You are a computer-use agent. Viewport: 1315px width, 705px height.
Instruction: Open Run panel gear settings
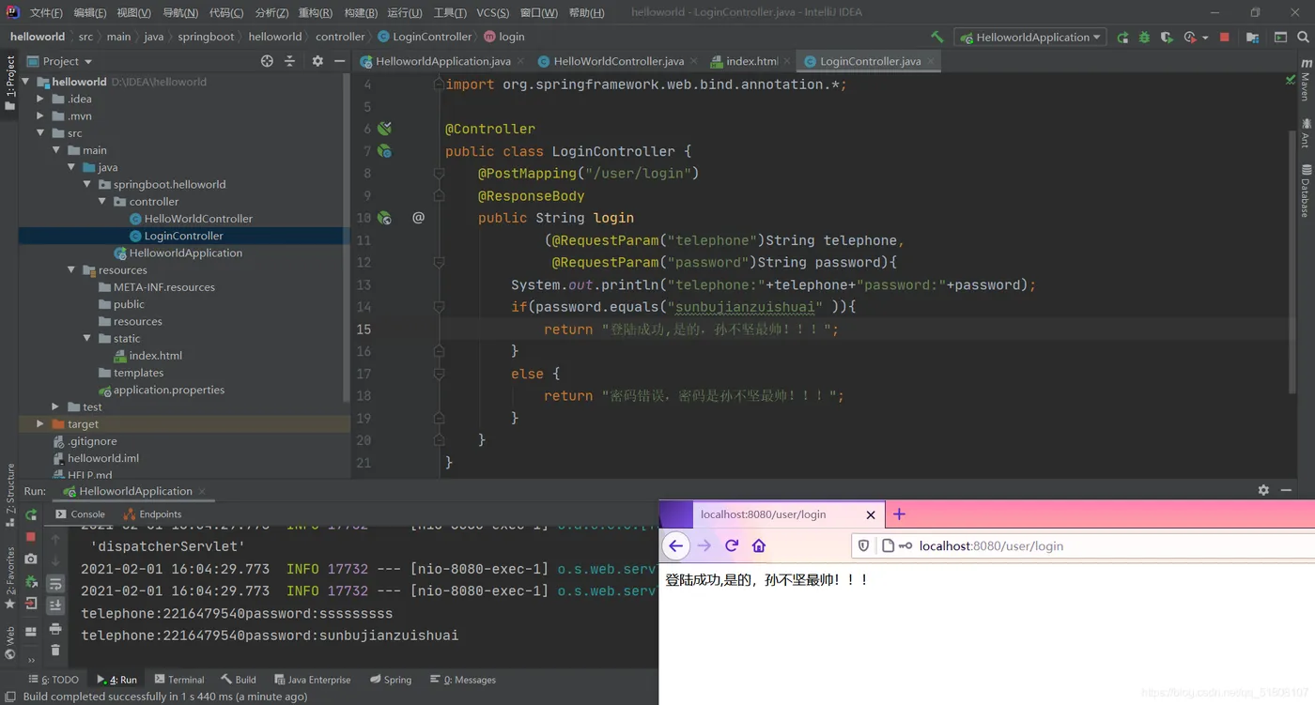[x=1263, y=490]
